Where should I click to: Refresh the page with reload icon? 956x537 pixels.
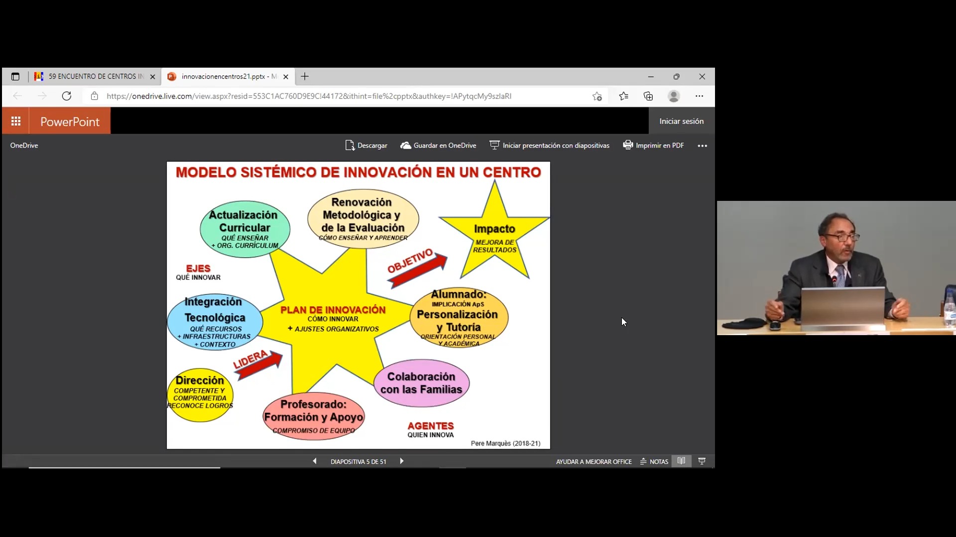click(67, 96)
